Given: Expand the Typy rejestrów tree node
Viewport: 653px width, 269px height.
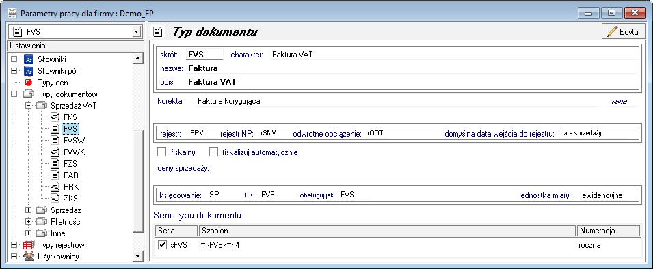Looking at the screenshot, I should tap(14, 245).
